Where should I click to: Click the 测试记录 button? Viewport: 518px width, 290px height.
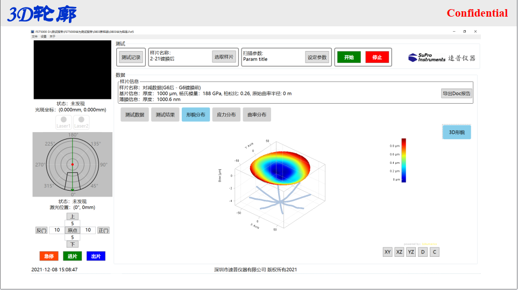click(x=131, y=57)
